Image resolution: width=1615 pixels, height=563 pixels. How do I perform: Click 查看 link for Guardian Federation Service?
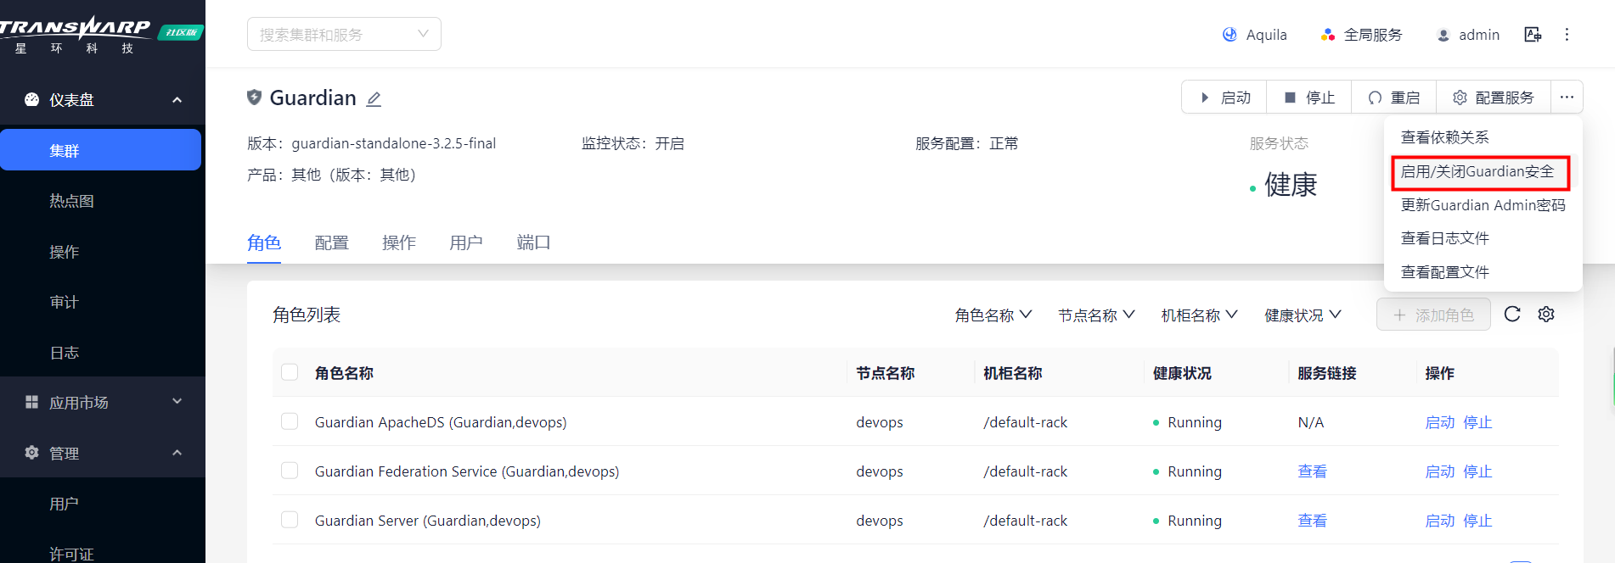1312,471
